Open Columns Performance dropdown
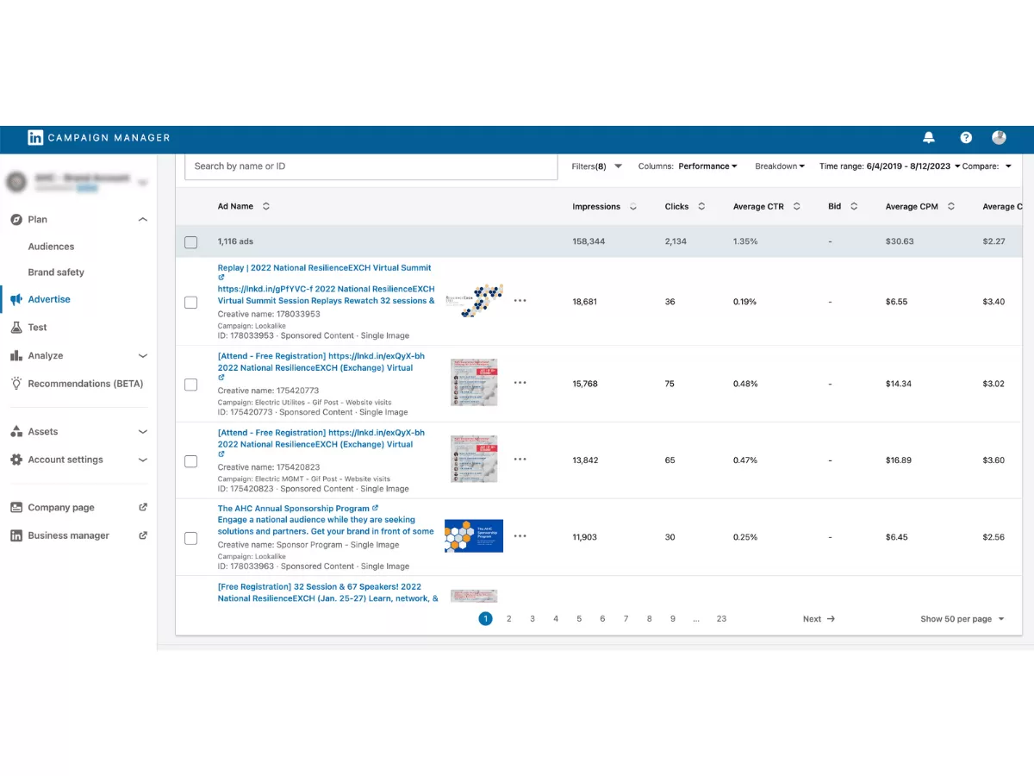This screenshot has height=776, width=1034. [x=707, y=166]
